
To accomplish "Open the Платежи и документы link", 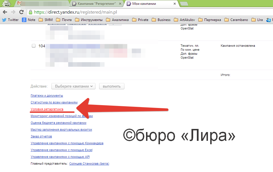I will (47, 95).
